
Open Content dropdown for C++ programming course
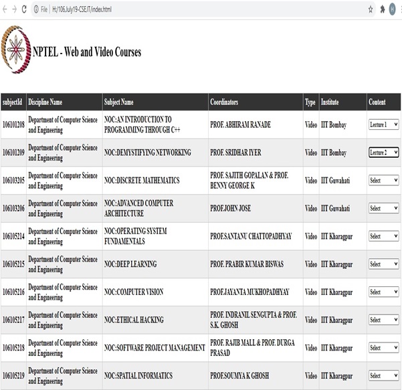pos(383,124)
